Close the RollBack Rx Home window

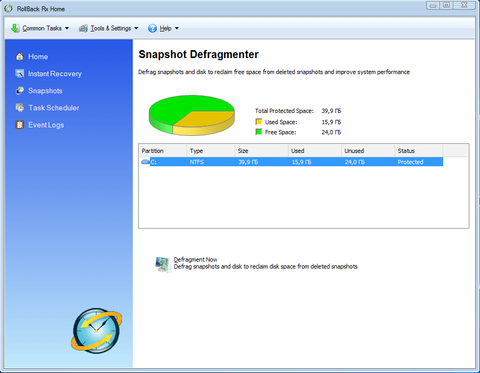pyautogui.click(x=464, y=5)
